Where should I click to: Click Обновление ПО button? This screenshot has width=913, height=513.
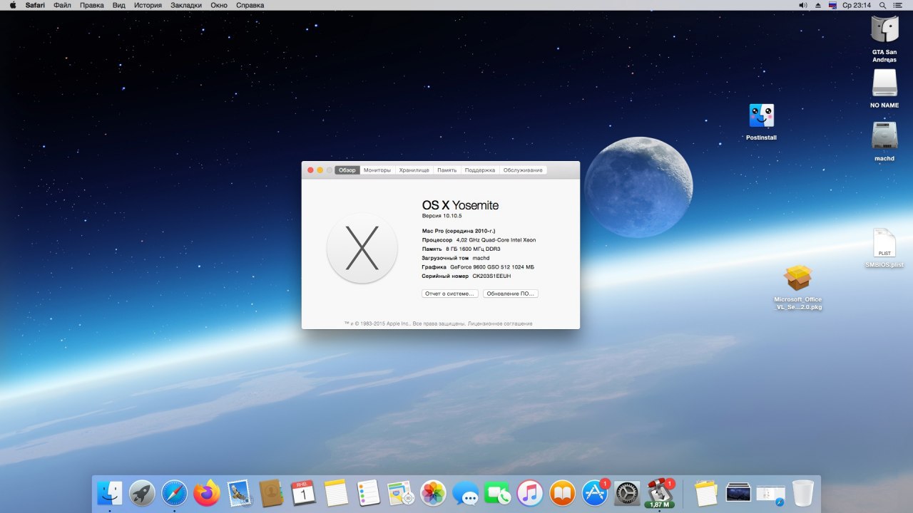pyautogui.click(x=511, y=294)
